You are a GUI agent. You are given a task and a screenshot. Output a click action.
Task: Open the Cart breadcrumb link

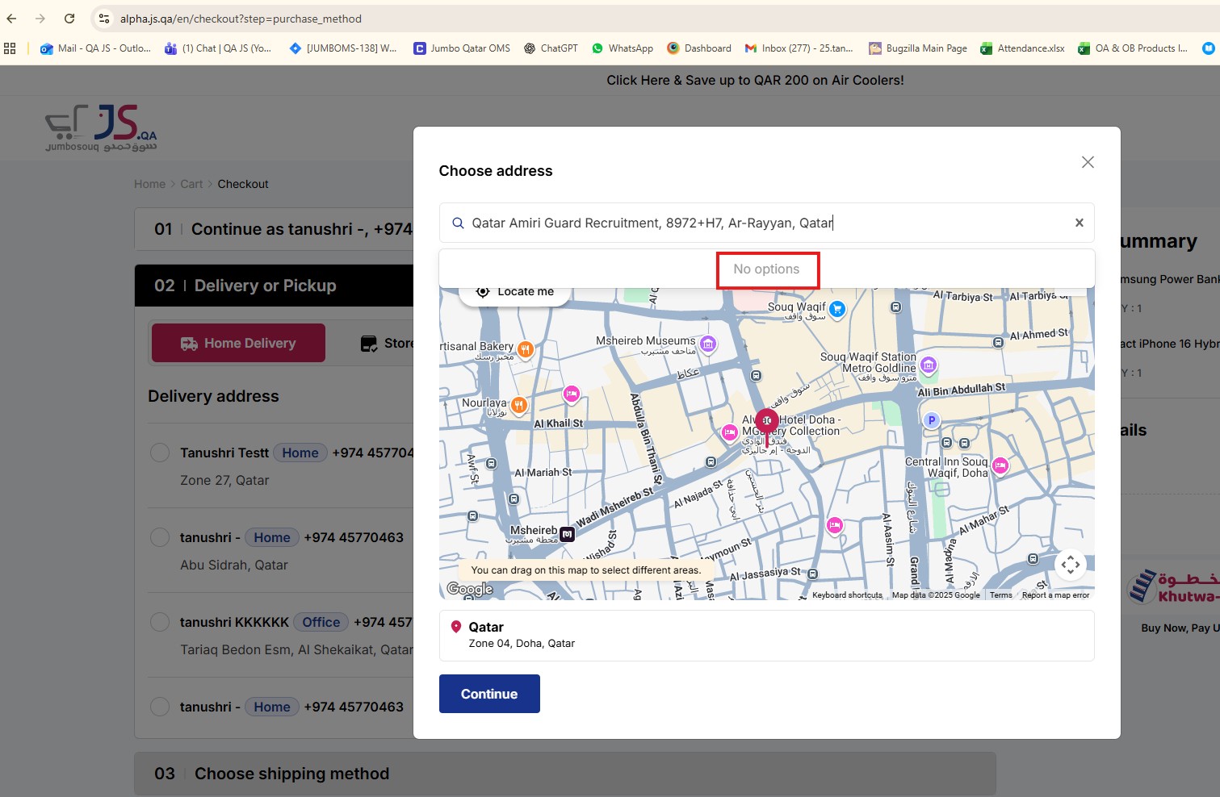[x=191, y=184]
